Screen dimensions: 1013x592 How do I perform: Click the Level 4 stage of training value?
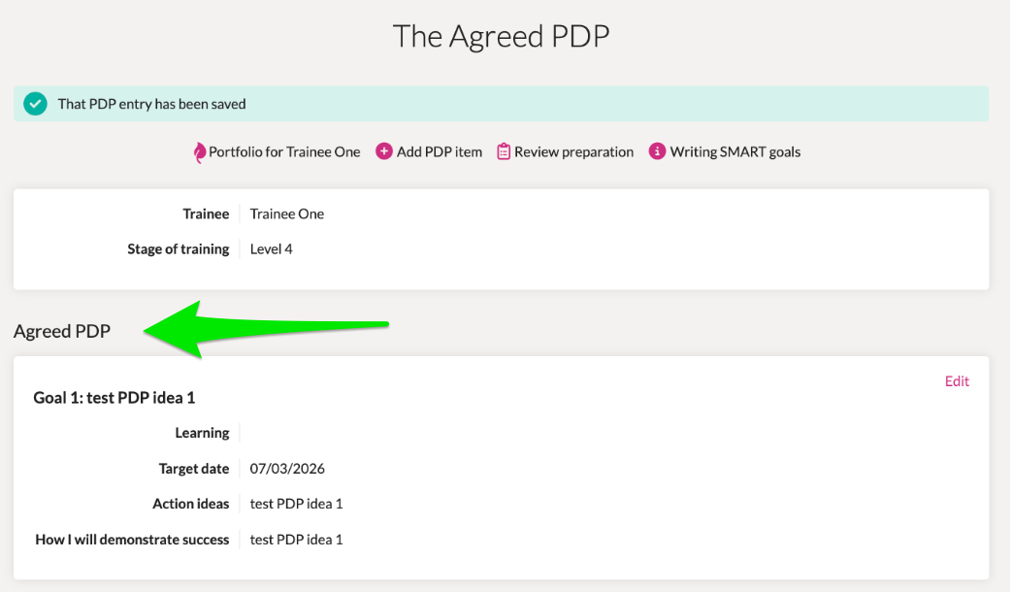pyautogui.click(x=272, y=248)
